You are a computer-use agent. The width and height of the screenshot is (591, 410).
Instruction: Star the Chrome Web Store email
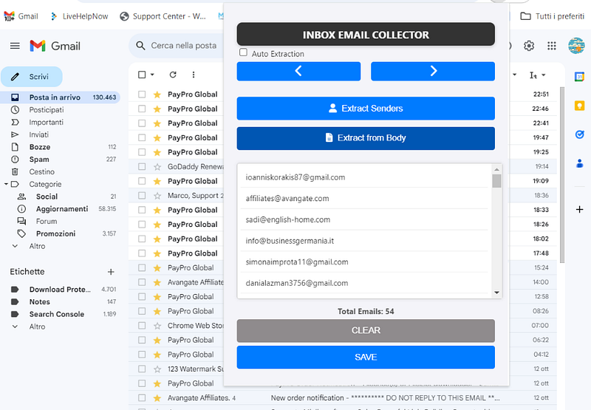[157, 326]
